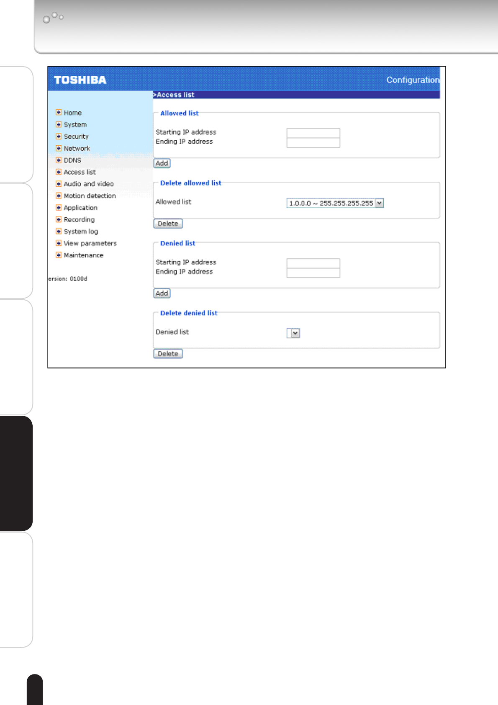View the System log

point(81,232)
